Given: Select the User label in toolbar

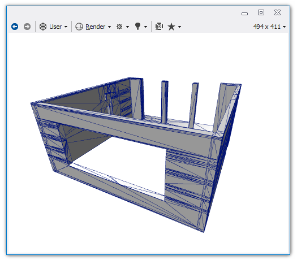Looking at the screenshot, I should coord(55,27).
